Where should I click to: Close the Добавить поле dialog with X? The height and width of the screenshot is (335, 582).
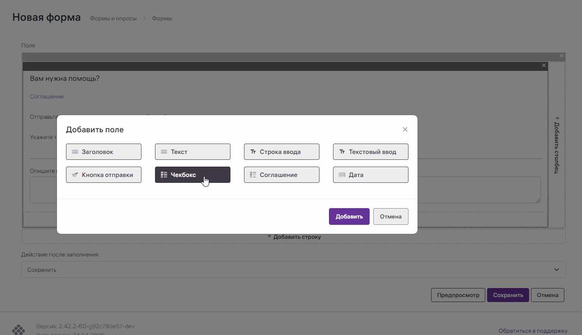(405, 130)
